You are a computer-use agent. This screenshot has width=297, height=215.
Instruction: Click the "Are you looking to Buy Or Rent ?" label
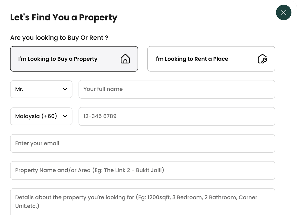click(x=59, y=38)
